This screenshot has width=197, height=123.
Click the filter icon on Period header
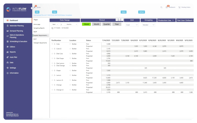point(117,20)
